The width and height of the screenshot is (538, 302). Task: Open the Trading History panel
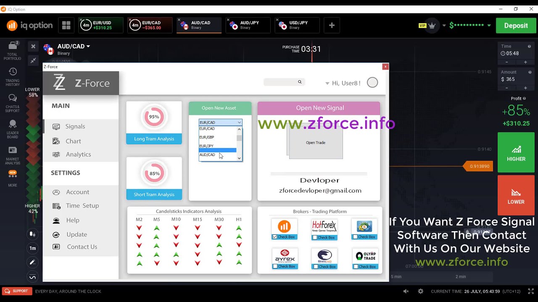click(13, 77)
